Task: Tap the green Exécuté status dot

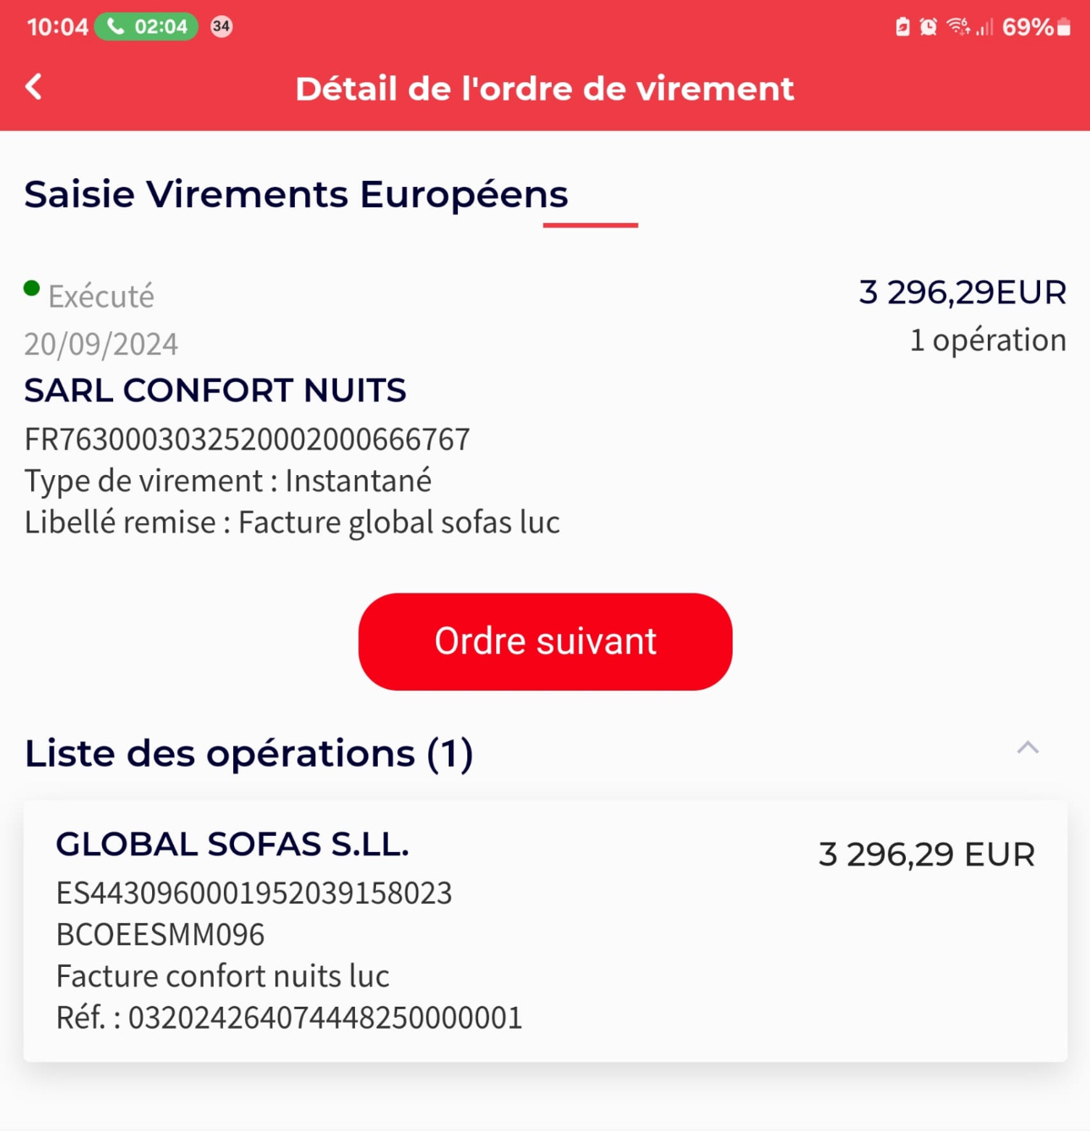Action: pos(32,289)
